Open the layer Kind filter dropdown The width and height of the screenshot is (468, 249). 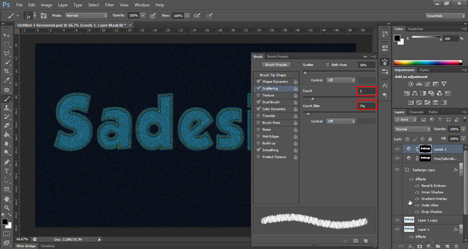point(405,120)
